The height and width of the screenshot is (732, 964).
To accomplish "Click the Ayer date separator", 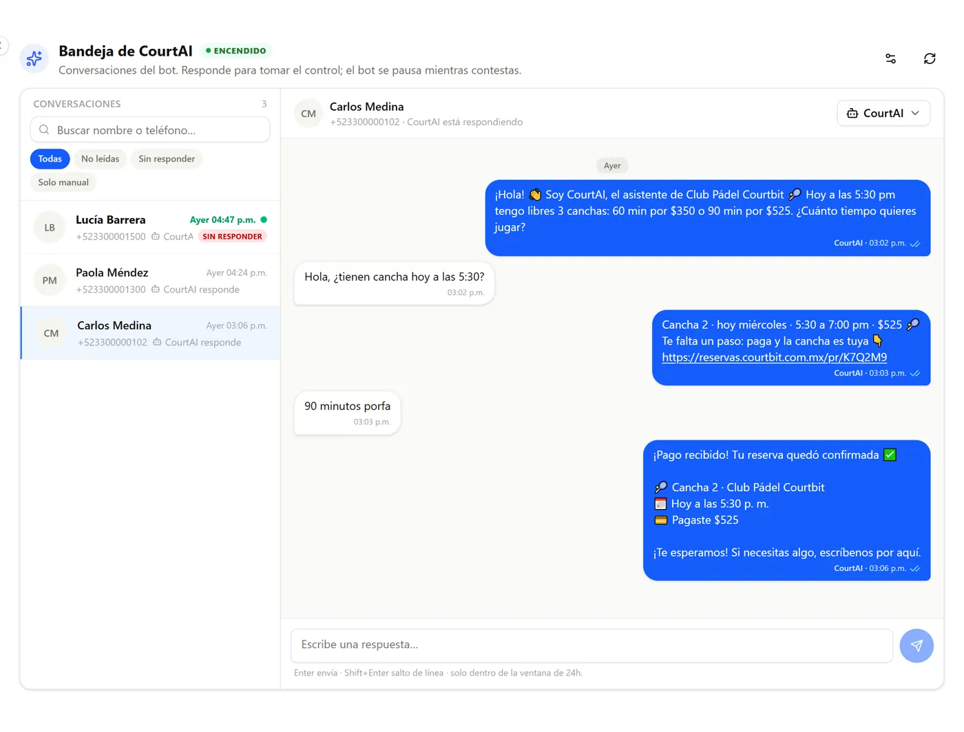I will point(612,166).
